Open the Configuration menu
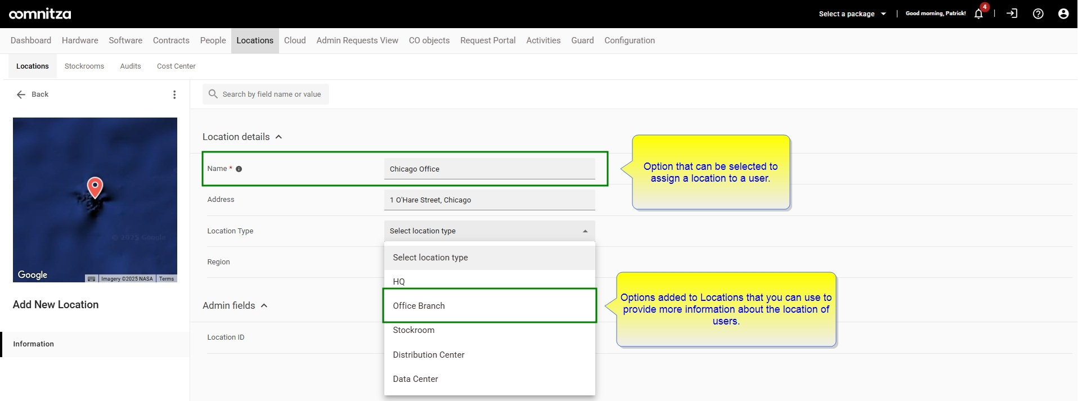This screenshot has width=1078, height=401. coord(630,40)
